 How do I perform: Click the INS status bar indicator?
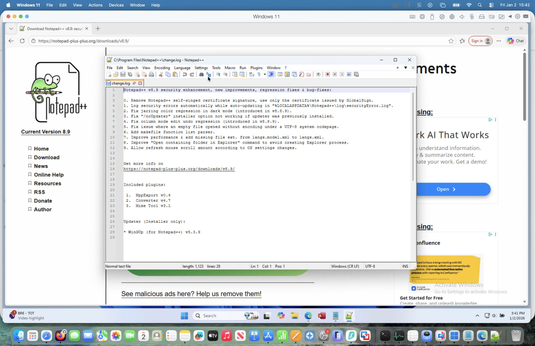click(405, 266)
